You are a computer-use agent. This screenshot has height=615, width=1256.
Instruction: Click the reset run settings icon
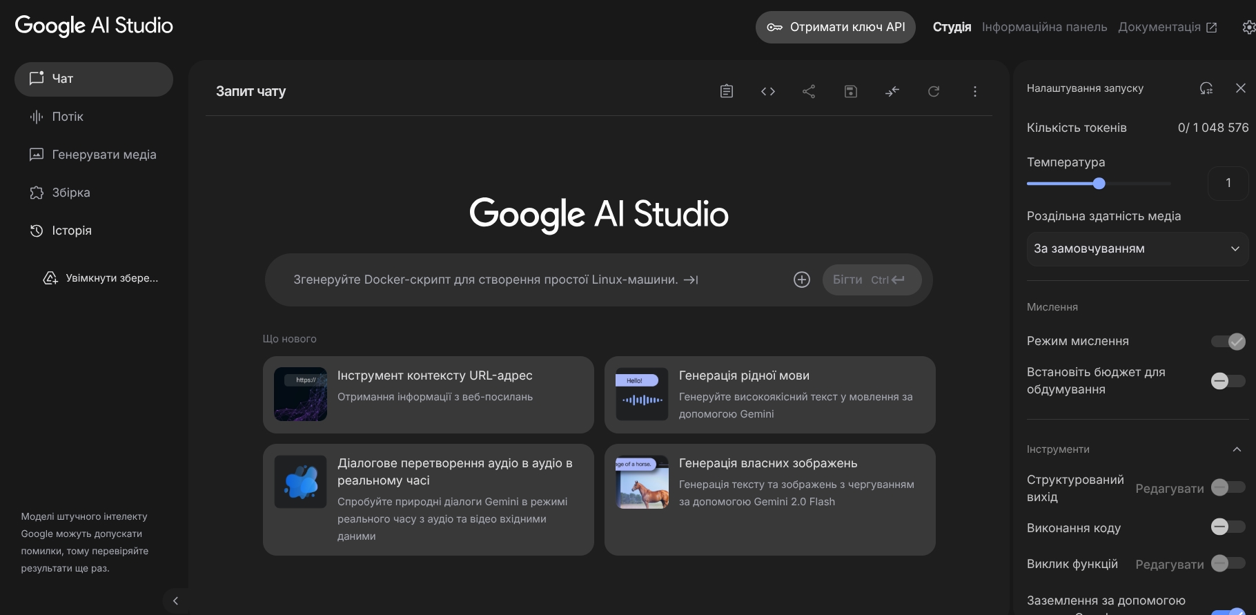coord(1206,88)
